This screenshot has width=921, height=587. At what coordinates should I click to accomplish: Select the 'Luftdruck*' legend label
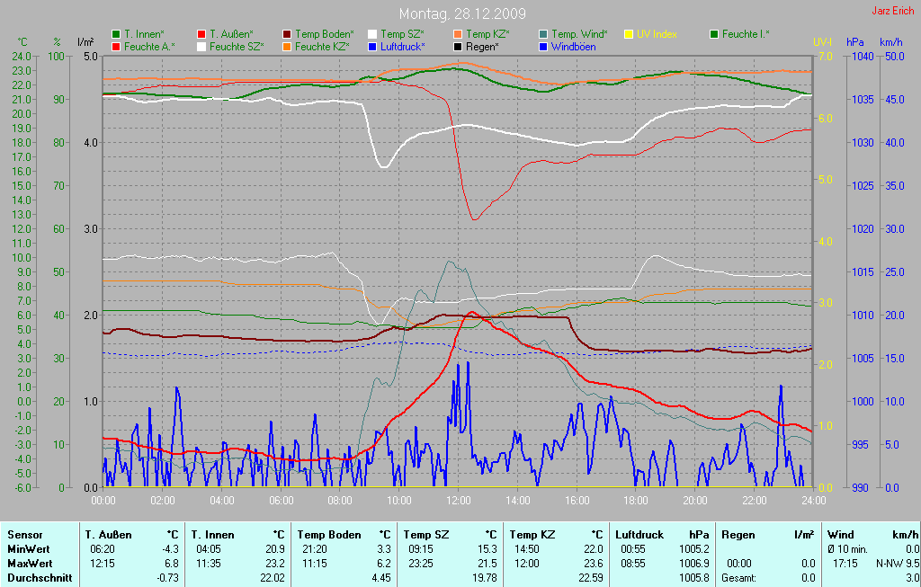coord(402,47)
